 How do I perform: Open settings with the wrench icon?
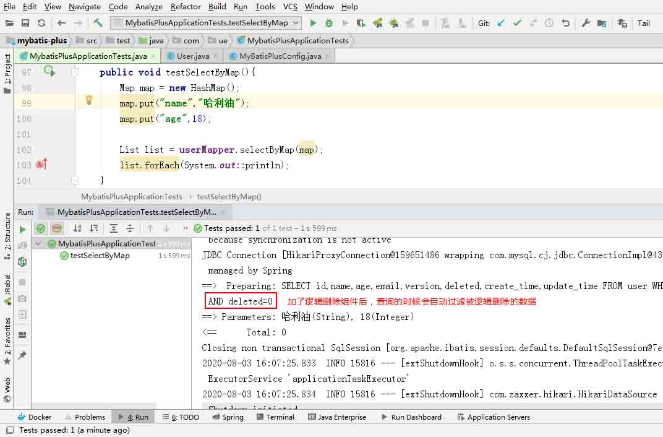pyautogui.click(x=586, y=23)
